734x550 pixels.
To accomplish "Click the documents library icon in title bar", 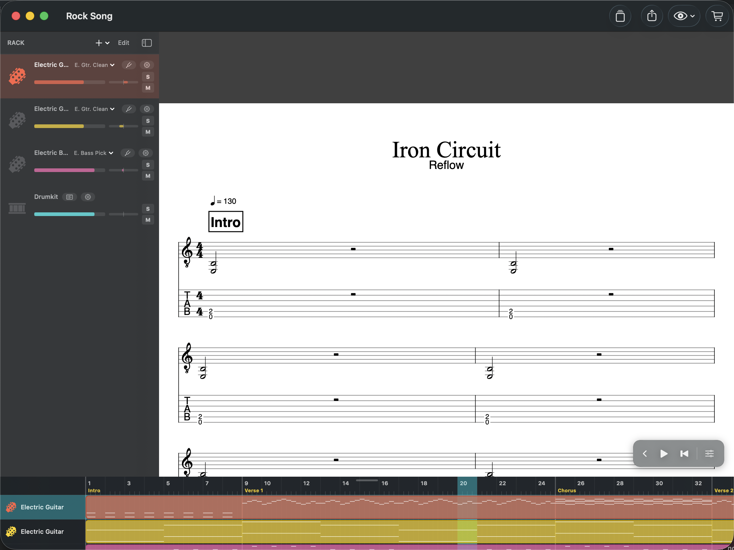I will pyautogui.click(x=620, y=16).
